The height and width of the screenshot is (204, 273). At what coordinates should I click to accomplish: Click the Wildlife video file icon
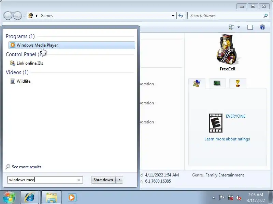(x=13, y=81)
